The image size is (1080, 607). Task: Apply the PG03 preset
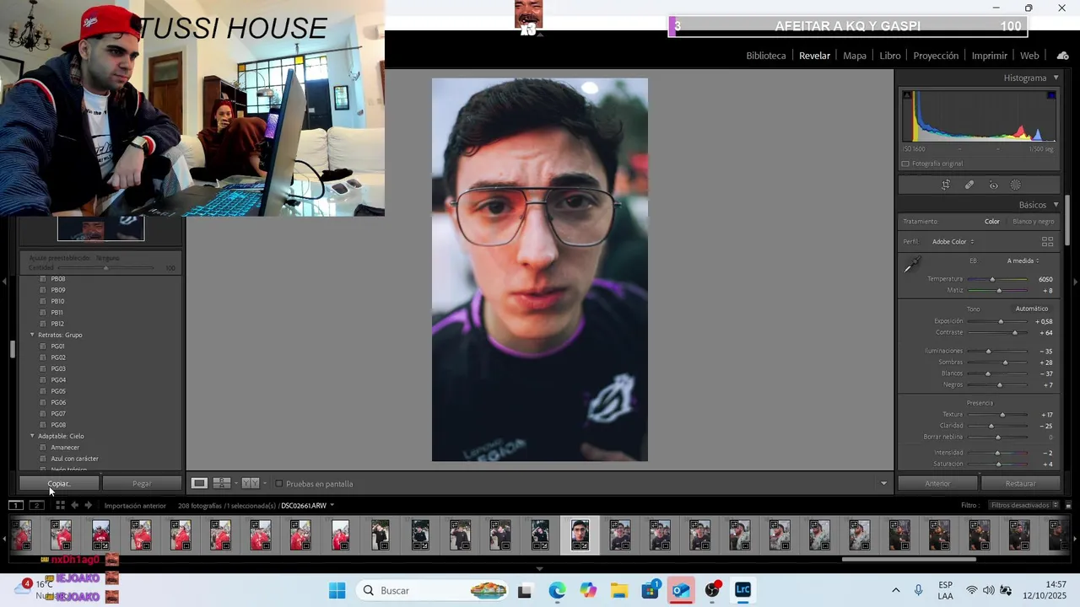pos(57,368)
